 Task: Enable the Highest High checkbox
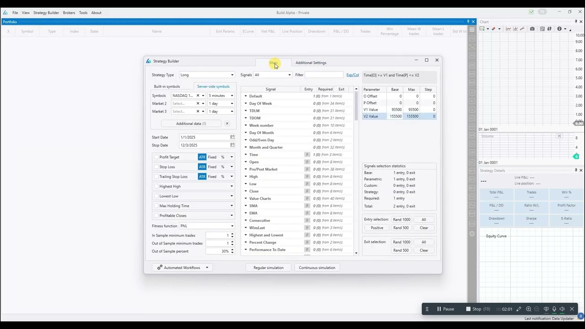point(156,186)
